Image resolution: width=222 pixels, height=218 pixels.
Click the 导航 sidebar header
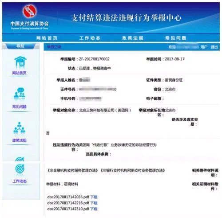tap(20, 46)
